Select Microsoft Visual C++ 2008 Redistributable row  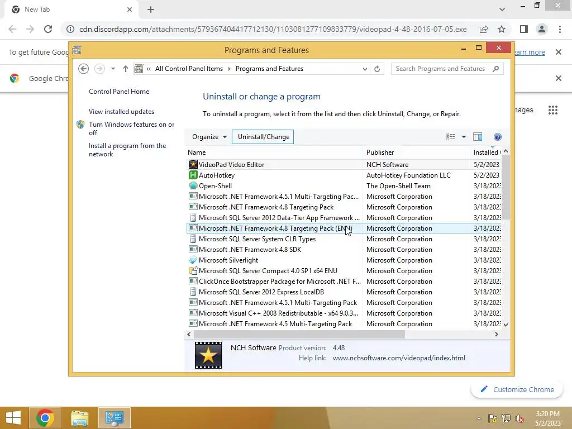[344, 313]
